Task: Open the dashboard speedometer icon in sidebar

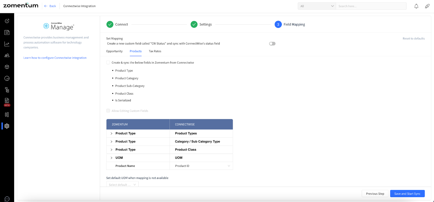Action: (7, 21)
